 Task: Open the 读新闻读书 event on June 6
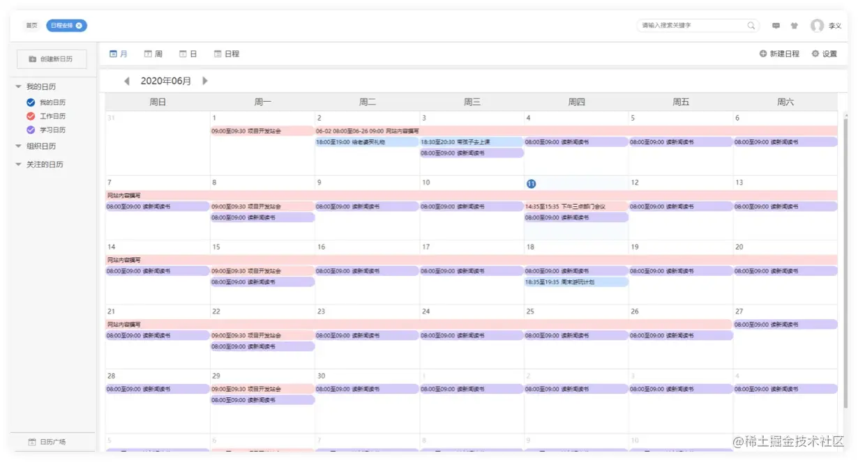[785, 142]
